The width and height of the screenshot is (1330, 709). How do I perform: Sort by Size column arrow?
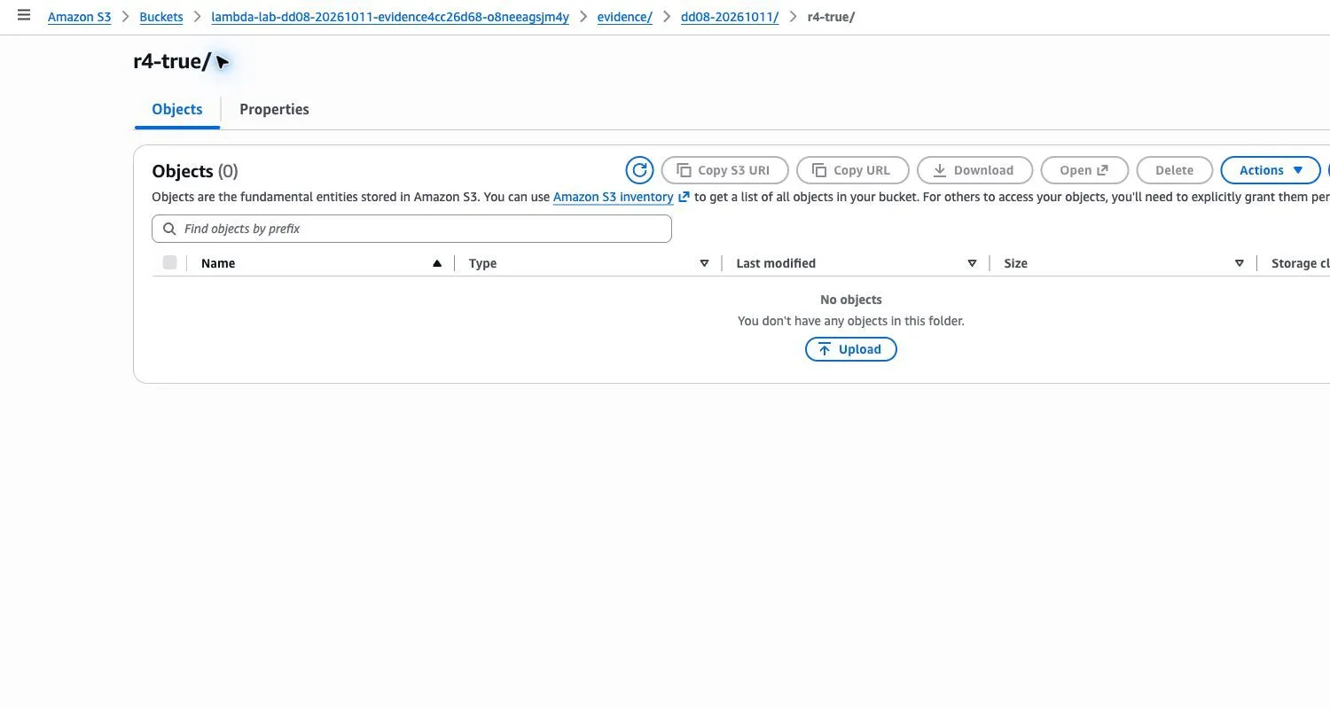(1240, 263)
